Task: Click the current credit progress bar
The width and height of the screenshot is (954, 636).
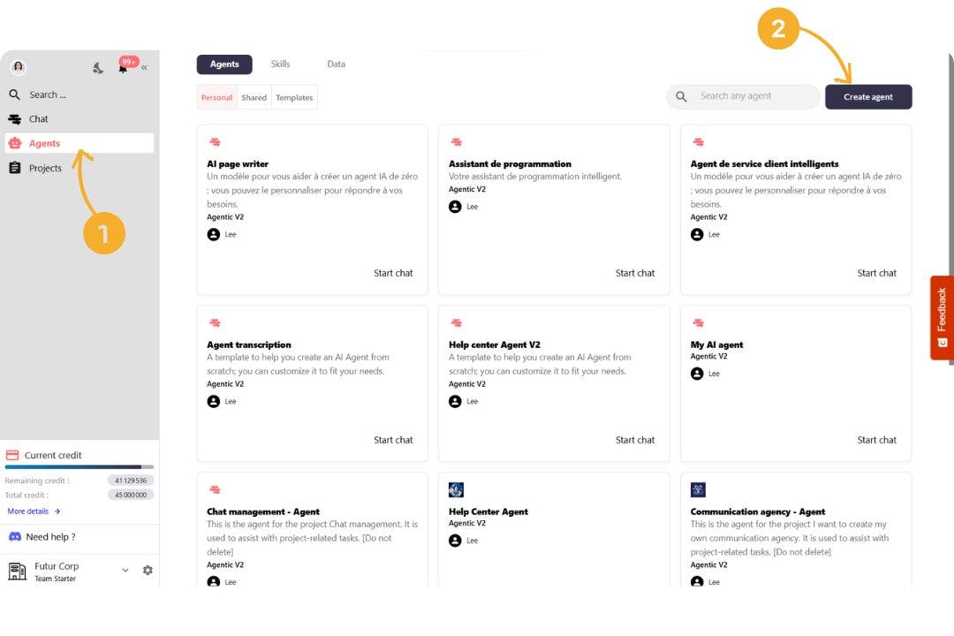Action: tap(79, 466)
